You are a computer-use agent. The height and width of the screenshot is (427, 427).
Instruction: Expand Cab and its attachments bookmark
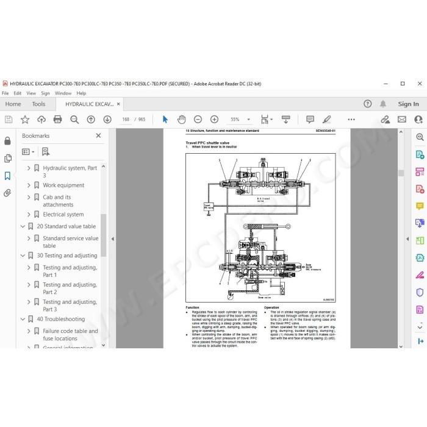pyautogui.click(x=29, y=197)
